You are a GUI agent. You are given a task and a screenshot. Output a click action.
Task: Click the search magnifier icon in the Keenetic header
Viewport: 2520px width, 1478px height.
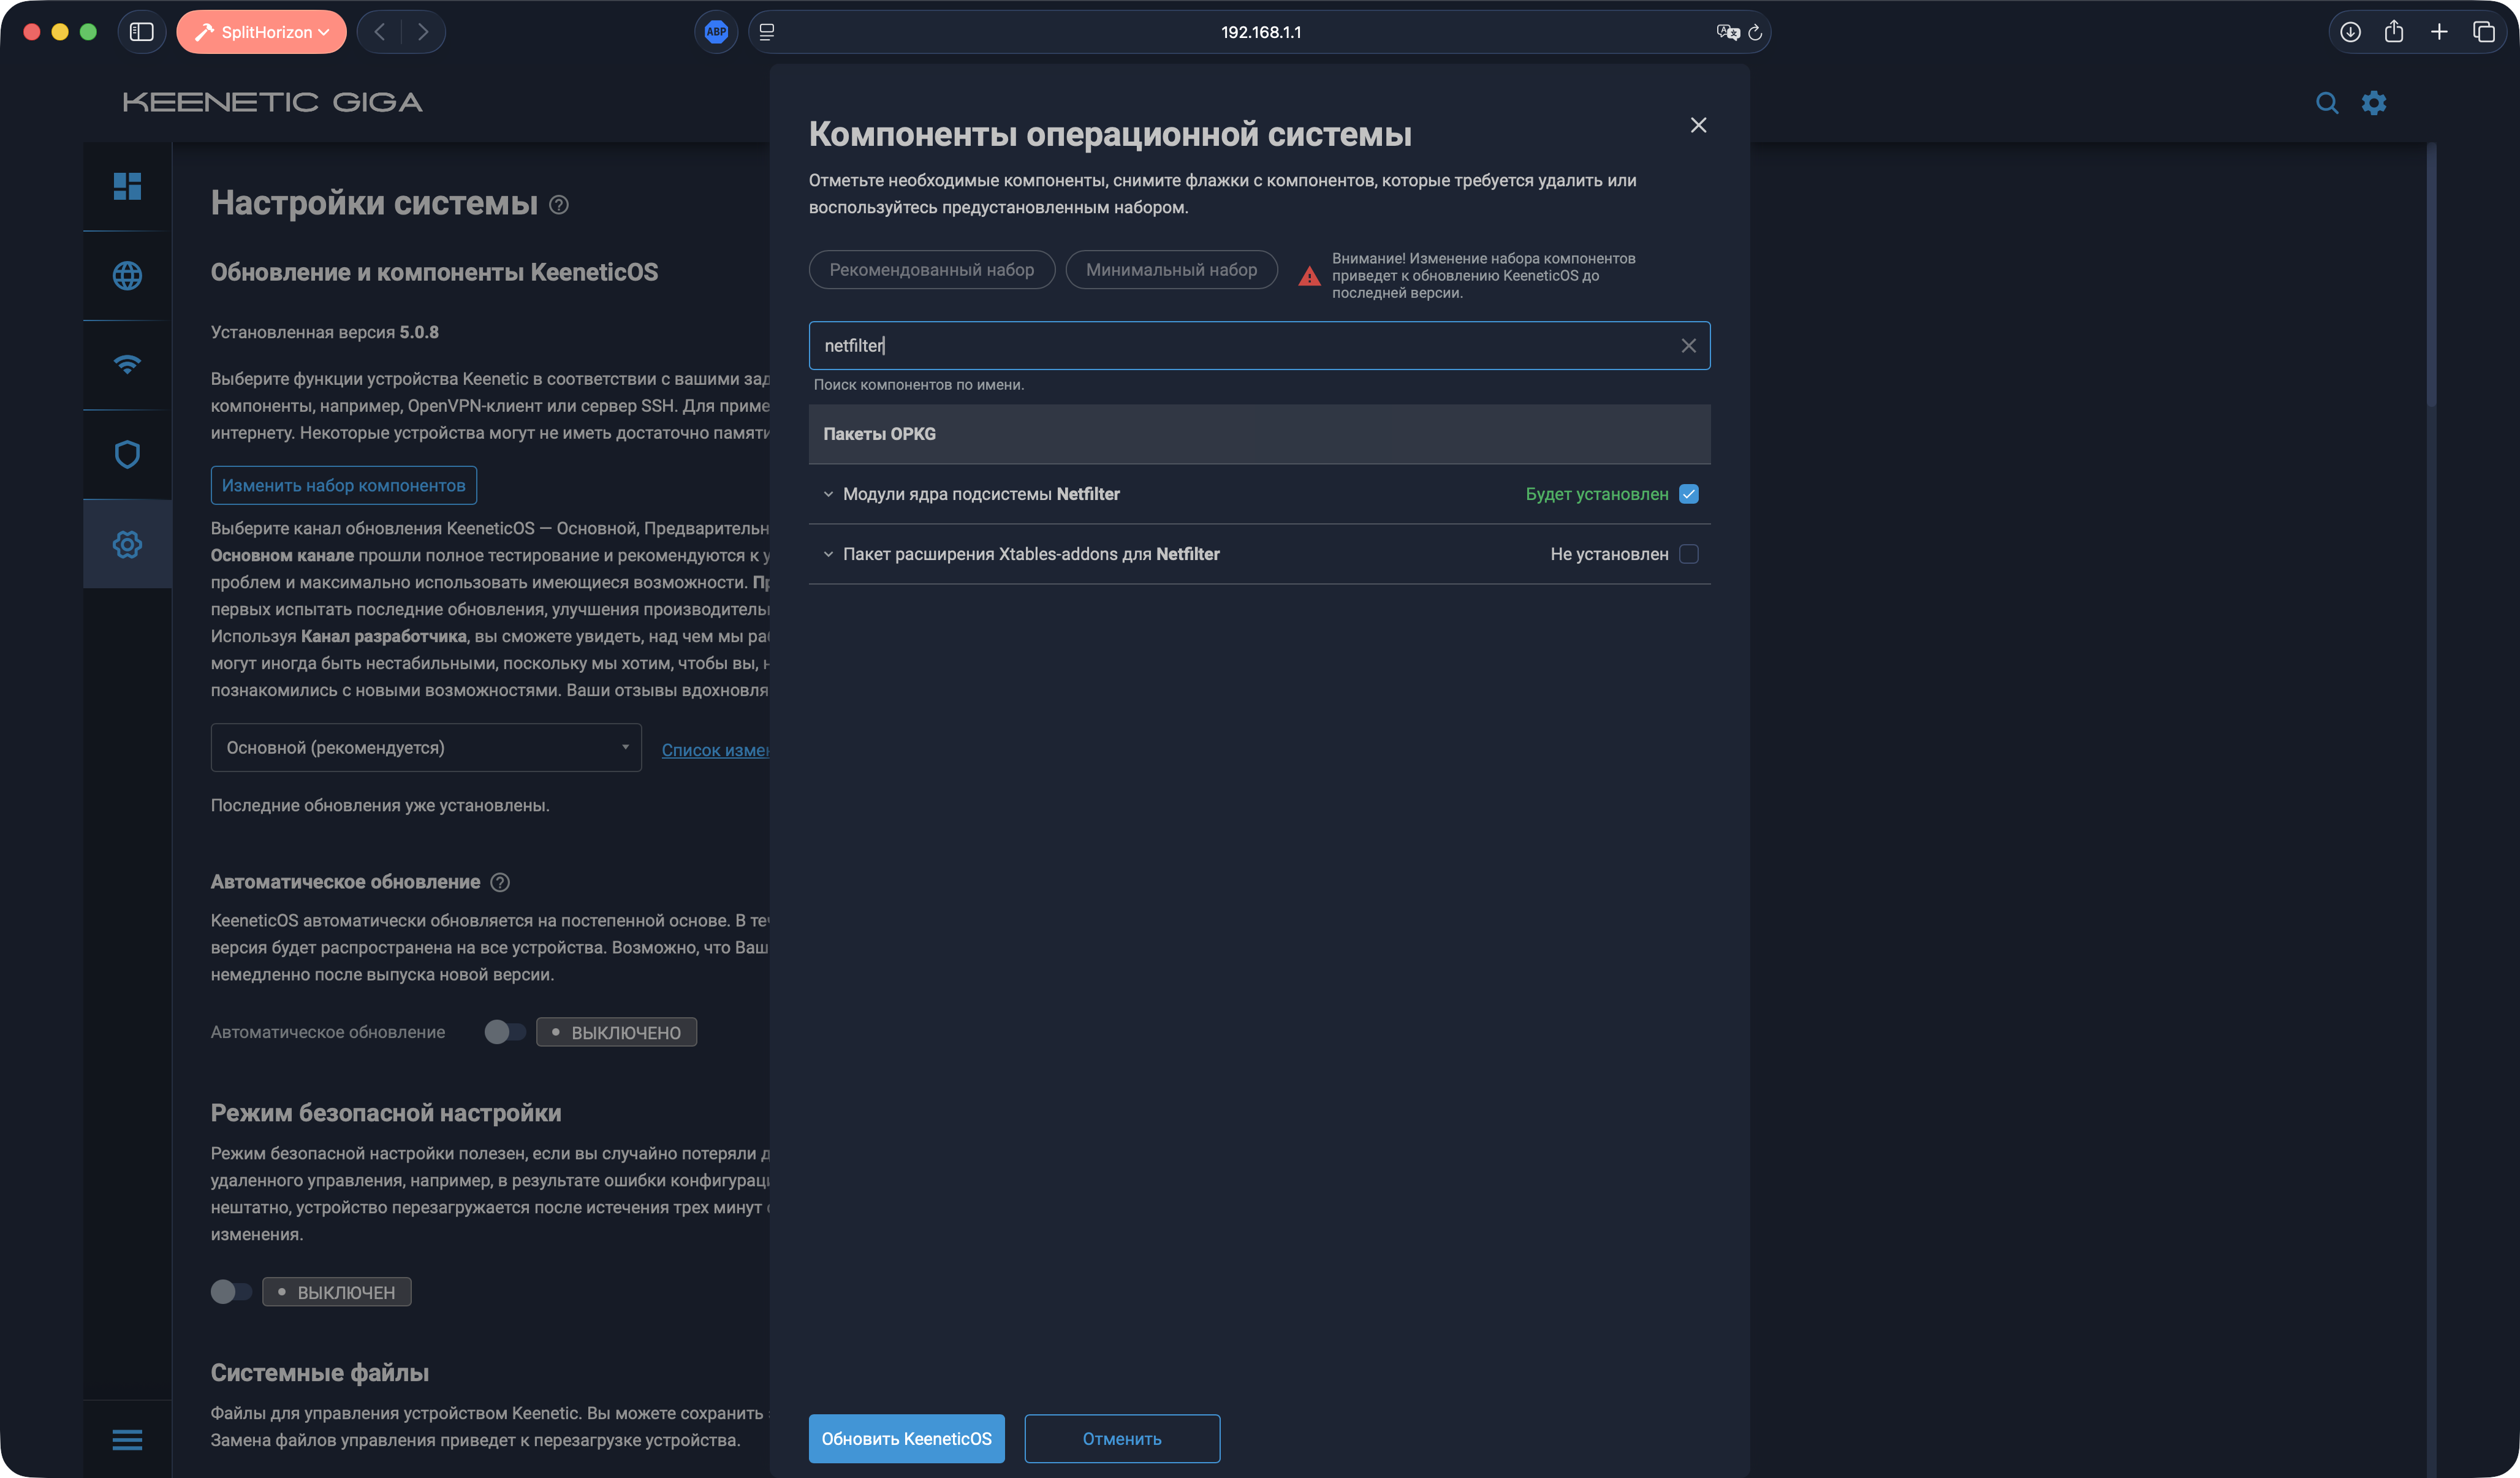tap(2327, 102)
